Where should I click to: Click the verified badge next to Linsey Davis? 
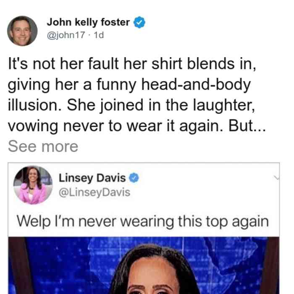pos(134,178)
